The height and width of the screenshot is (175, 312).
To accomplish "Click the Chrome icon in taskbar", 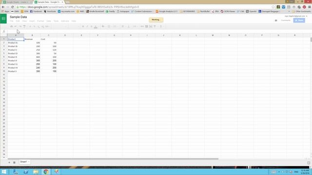I will (x=46, y=172).
